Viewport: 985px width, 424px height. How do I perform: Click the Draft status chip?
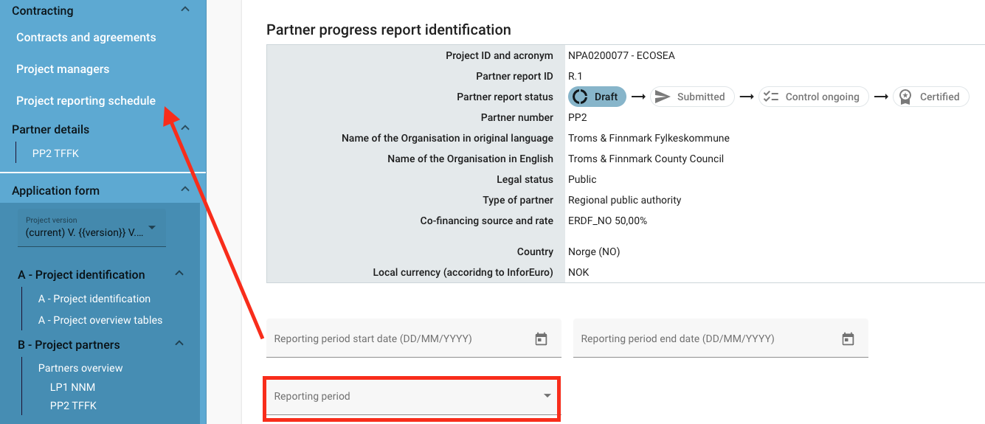(x=597, y=97)
